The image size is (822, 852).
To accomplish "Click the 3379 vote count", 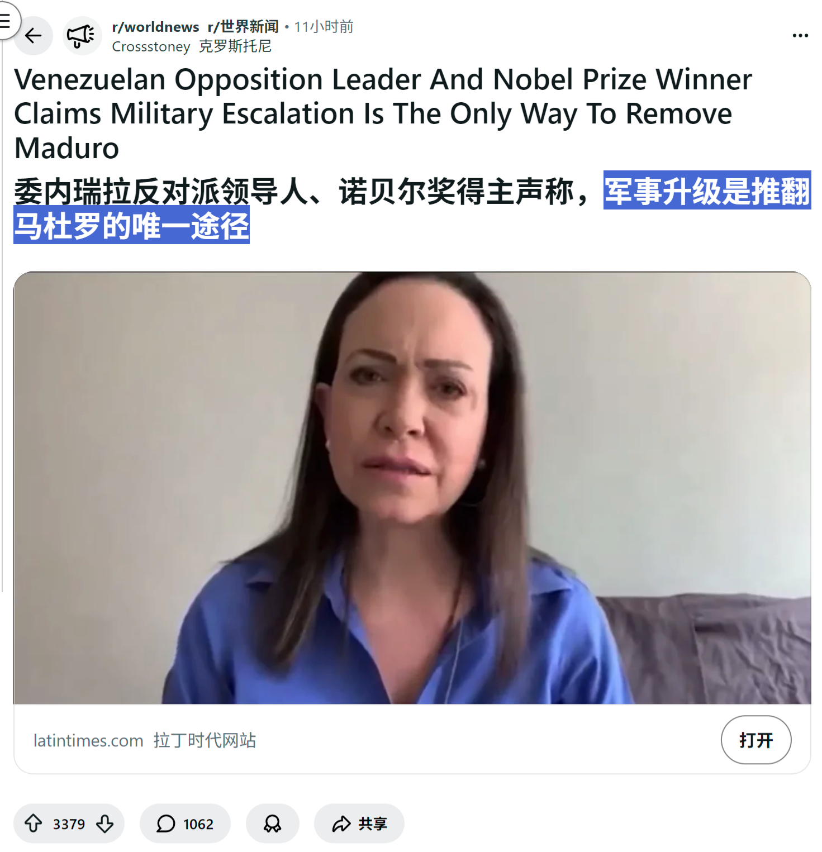I will tap(69, 824).
